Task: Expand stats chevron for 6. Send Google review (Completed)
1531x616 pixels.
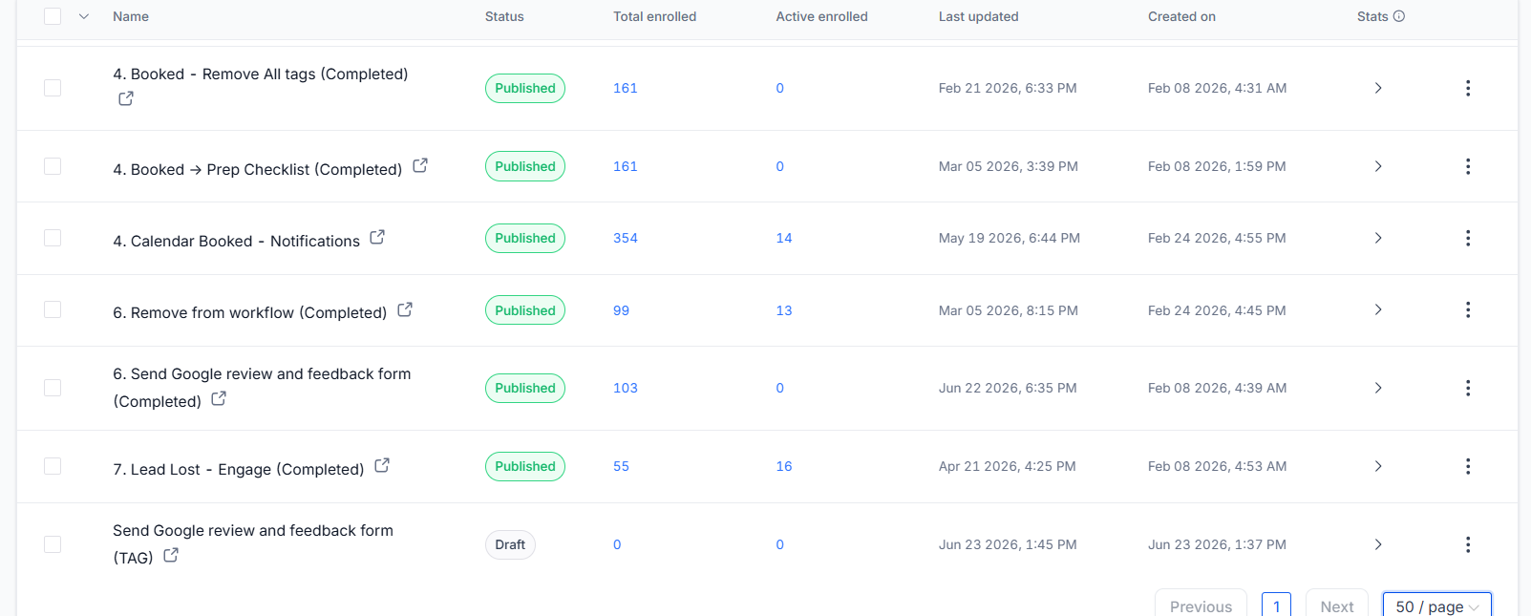Action: pyautogui.click(x=1378, y=388)
